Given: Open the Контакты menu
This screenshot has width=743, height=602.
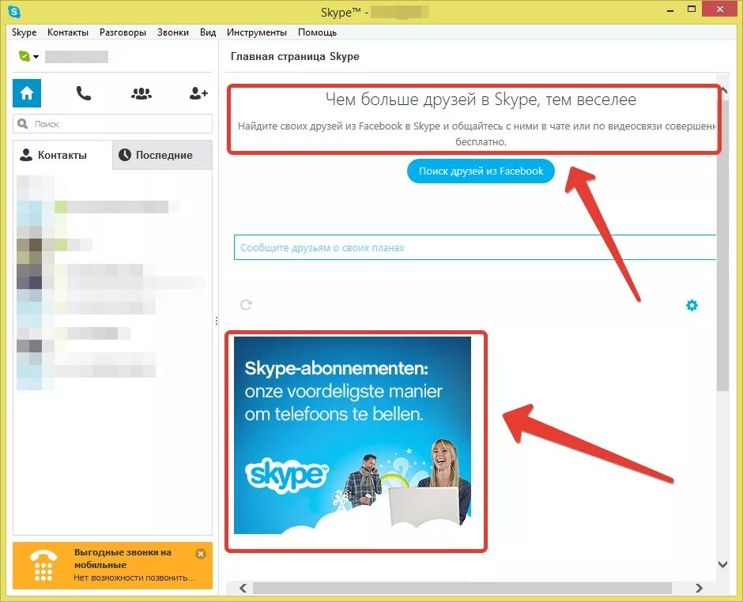Looking at the screenshot, I should (68, 32).
